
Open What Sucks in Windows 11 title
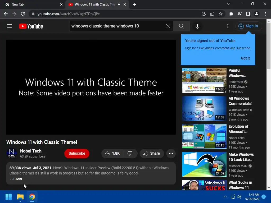(240, 185)
